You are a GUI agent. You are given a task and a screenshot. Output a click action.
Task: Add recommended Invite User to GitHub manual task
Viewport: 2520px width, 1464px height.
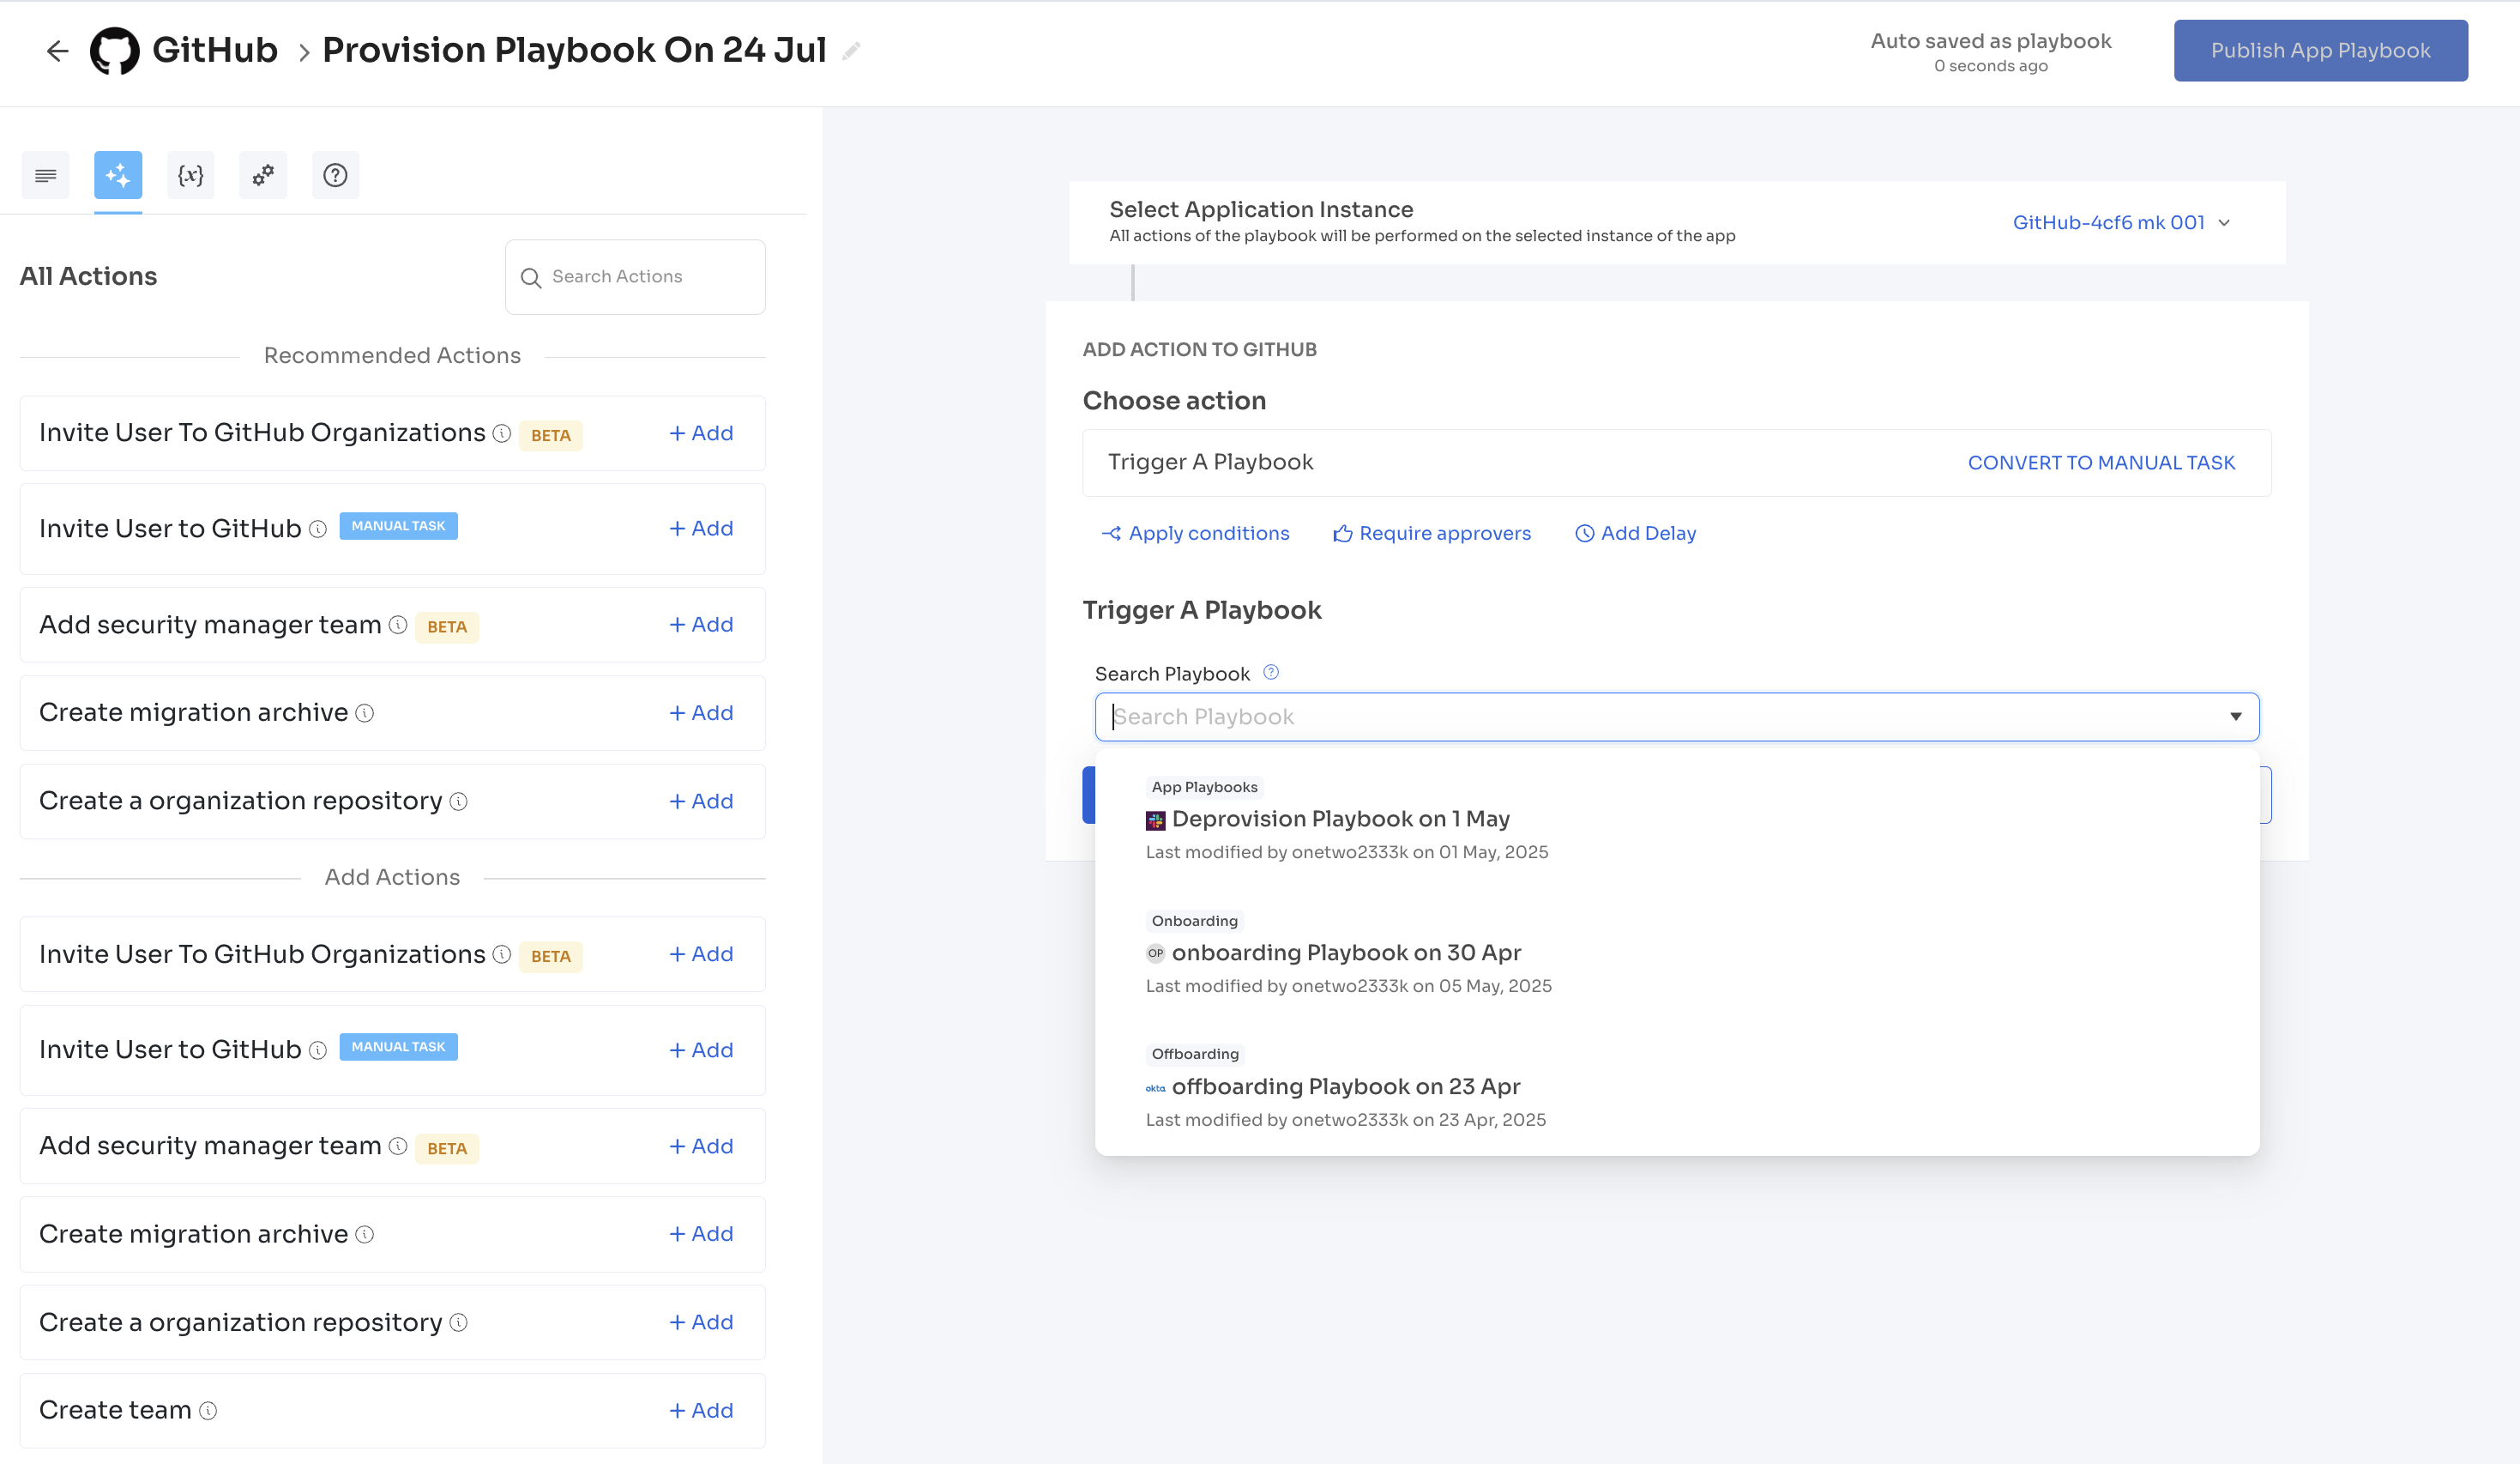pos(701,529)
